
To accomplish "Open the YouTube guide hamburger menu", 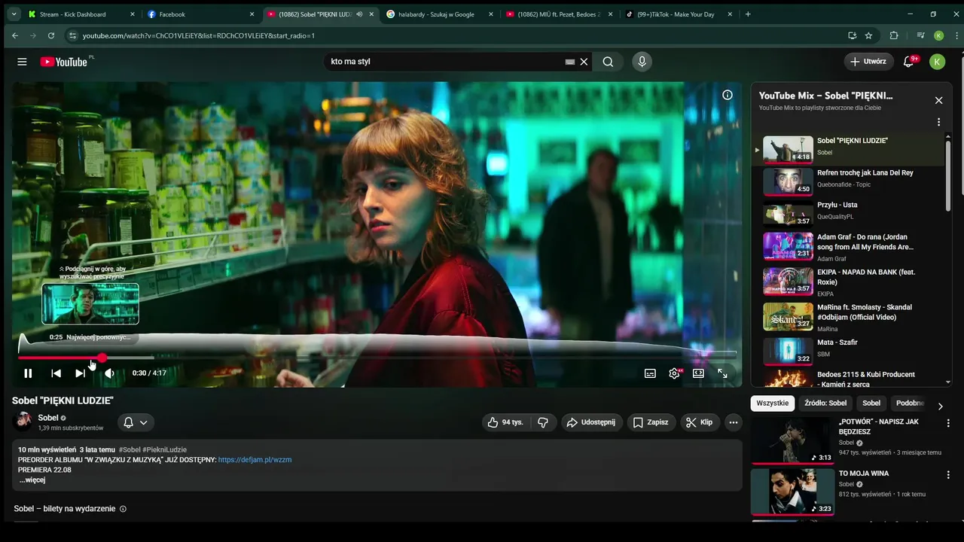I will tap(22, 62).
